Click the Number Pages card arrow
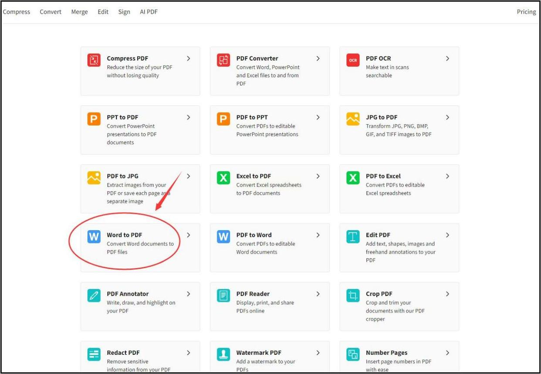Image resolution: width=541 pixels, height=374 pixels. click(447, 353)
